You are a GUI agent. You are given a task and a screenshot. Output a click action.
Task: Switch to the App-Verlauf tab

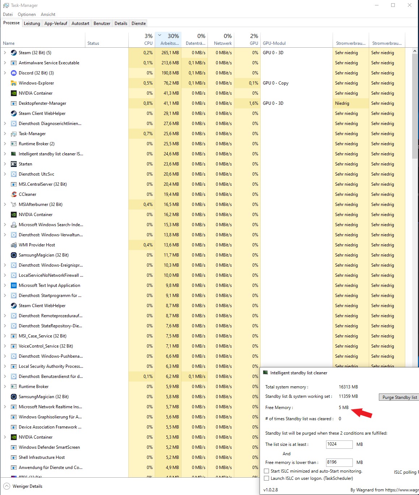(x=56, y=23)
